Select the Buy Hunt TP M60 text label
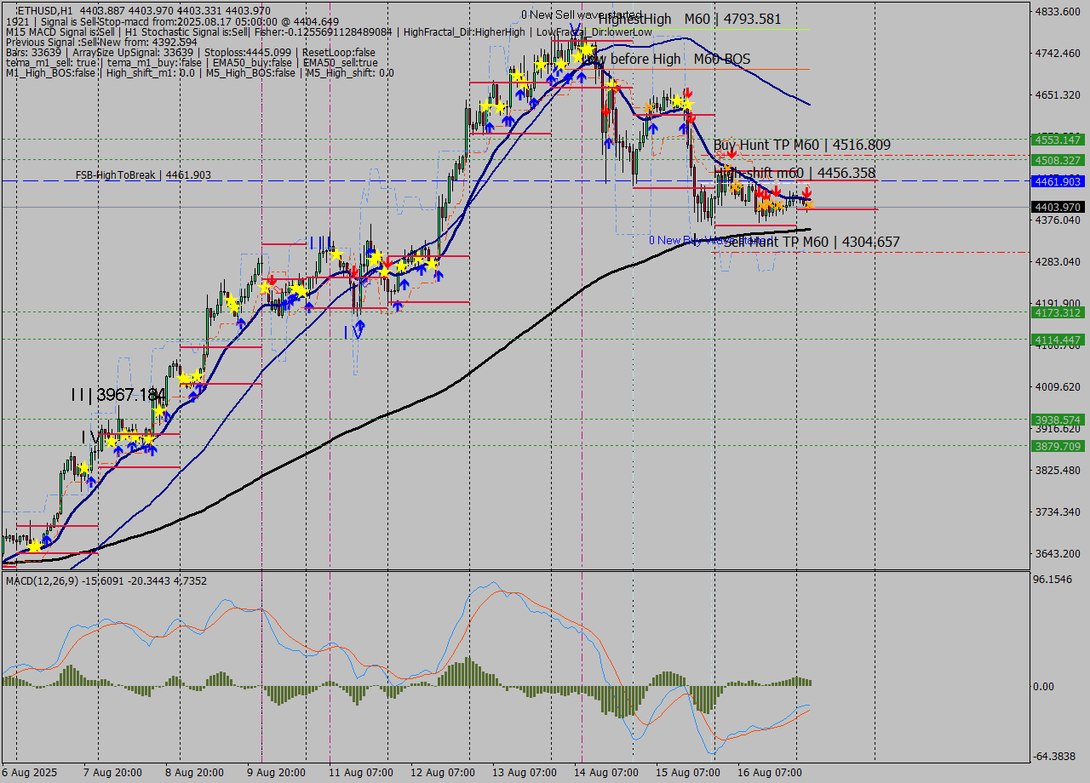This screenshot has width=1090, height=783. coord(801,146)
